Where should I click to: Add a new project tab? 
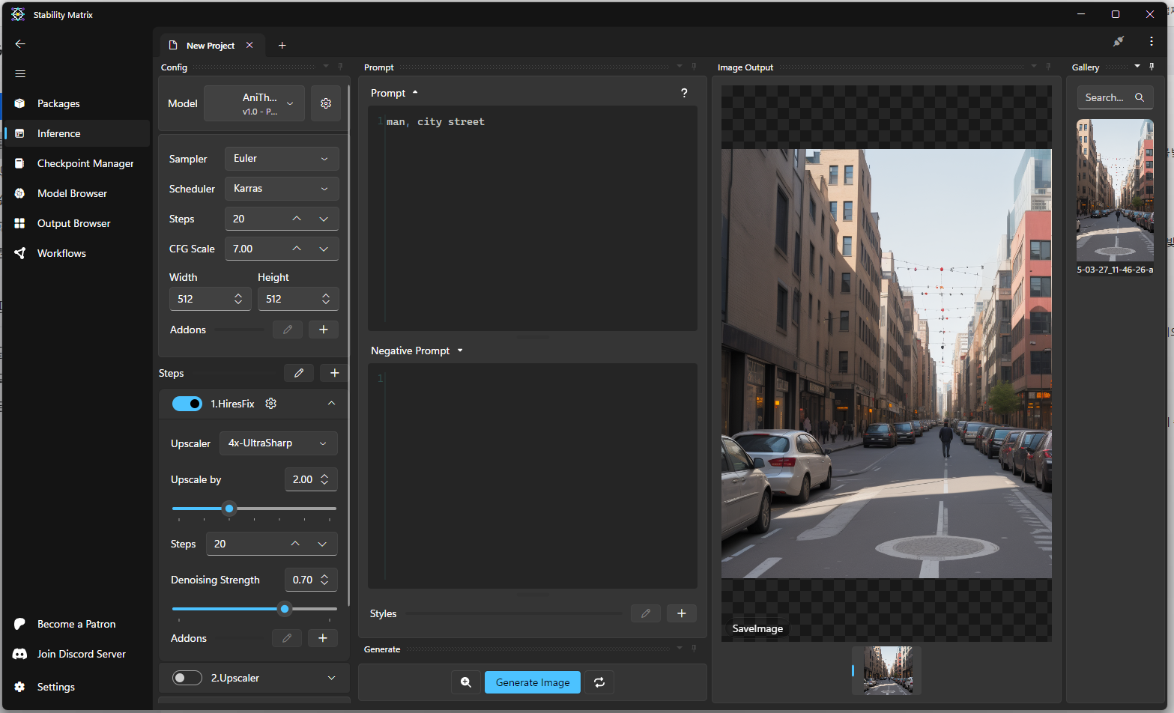tap(282, 46)
